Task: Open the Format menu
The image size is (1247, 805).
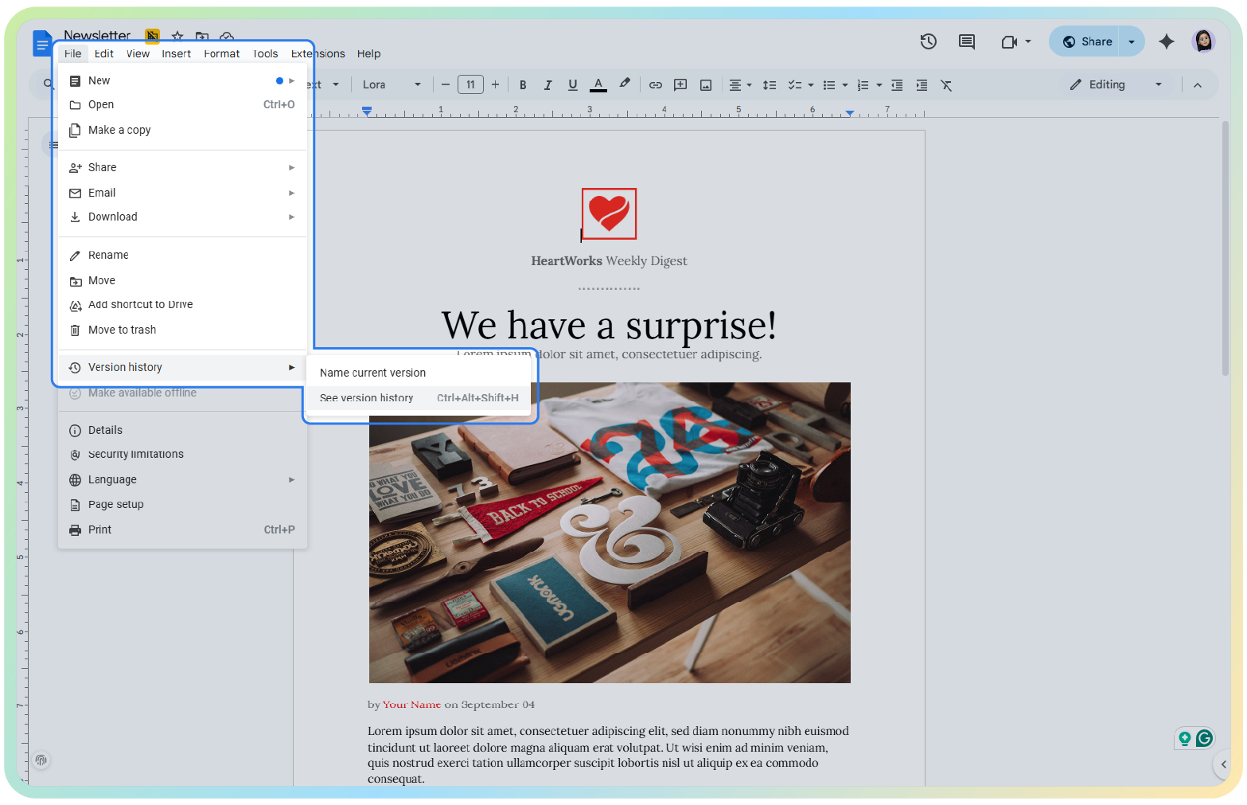Action: click(221, 53)
